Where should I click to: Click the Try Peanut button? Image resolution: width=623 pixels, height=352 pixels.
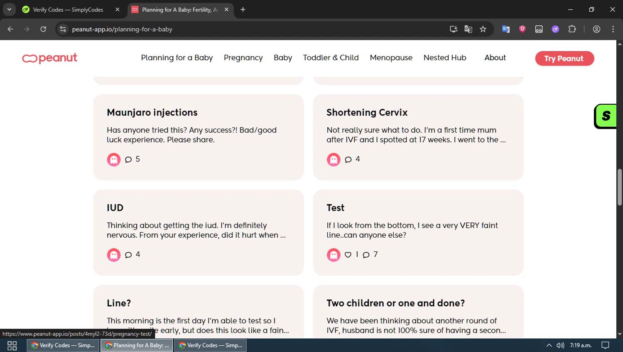click(564, 59)
